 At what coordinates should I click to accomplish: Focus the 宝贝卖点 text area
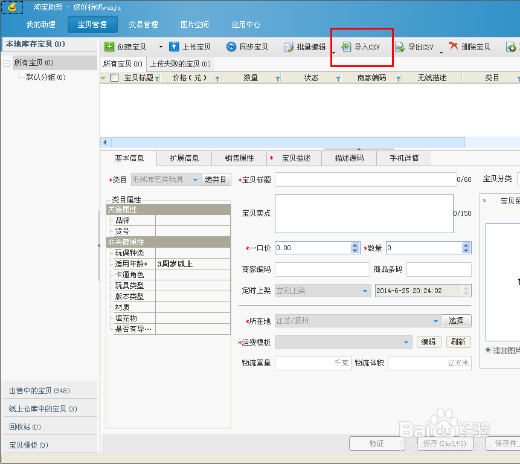[x=364, y=214]
